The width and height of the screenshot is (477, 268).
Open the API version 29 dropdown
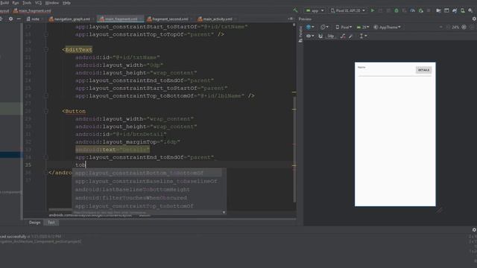point(363,27)
